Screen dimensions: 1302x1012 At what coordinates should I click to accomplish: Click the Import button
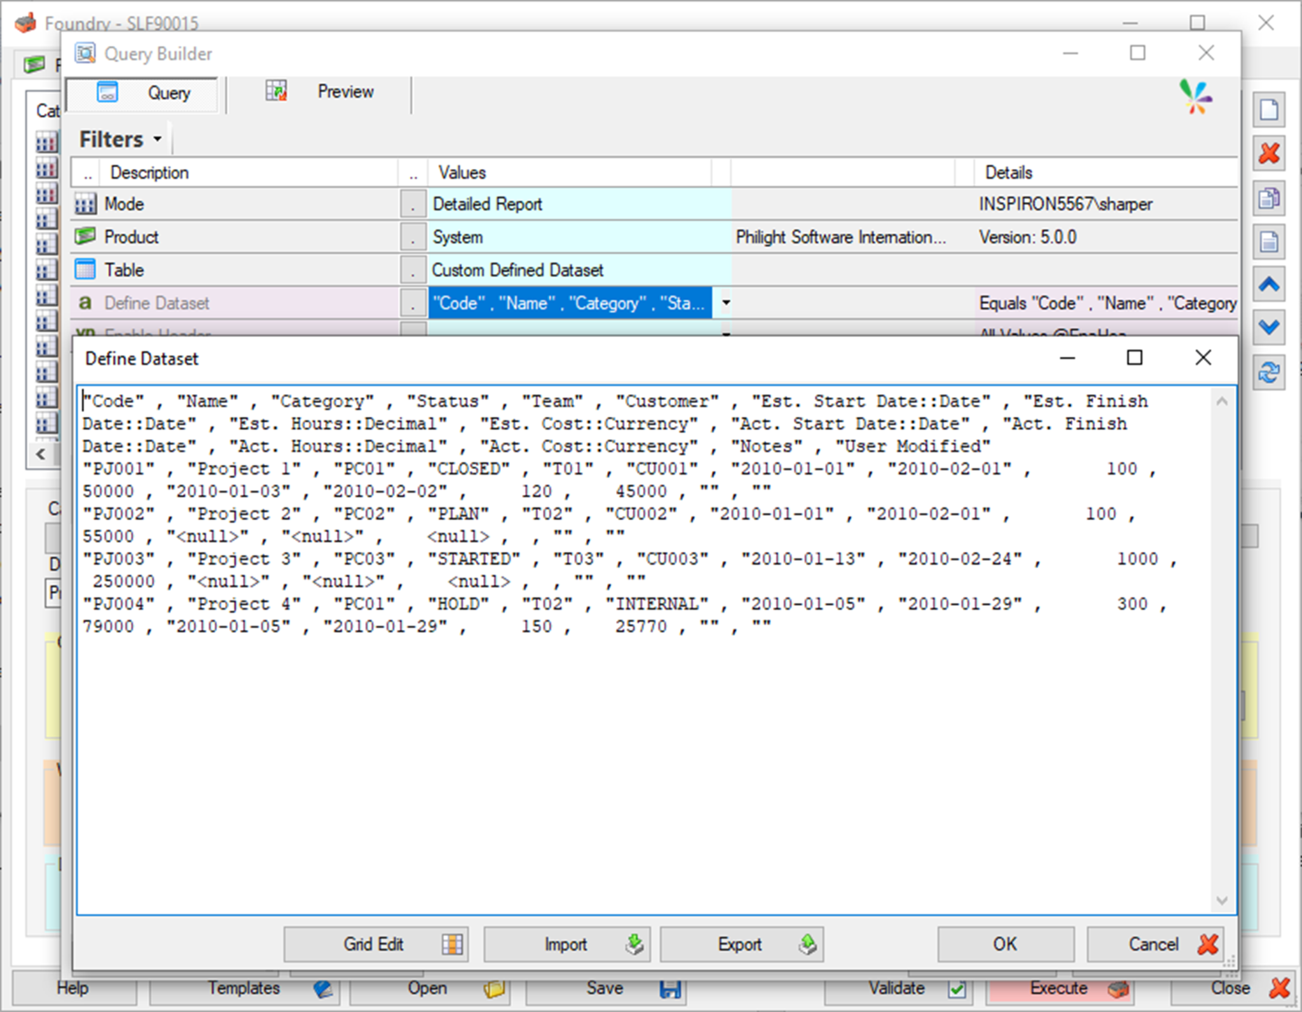(566, 944)
